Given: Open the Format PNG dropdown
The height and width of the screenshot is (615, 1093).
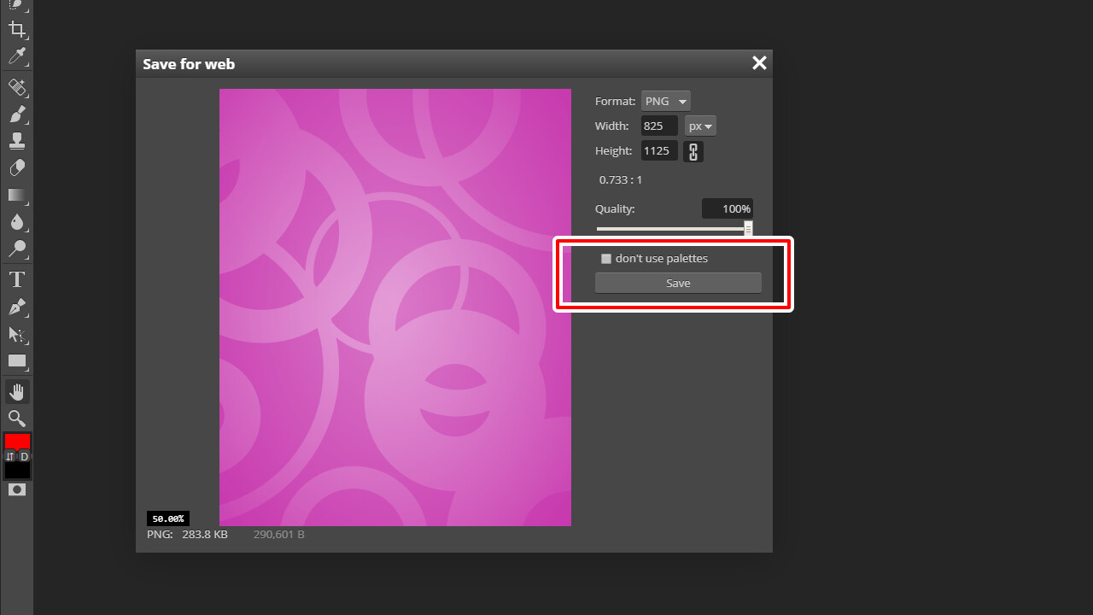Looking at the screenshot, I should (x=666, y=101).
